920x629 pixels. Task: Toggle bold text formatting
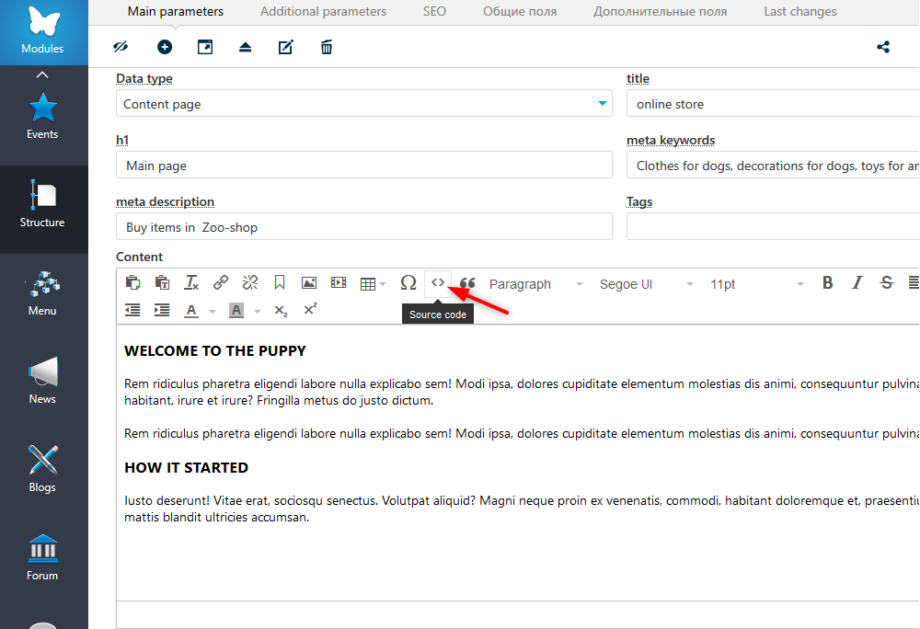(827, 283)
